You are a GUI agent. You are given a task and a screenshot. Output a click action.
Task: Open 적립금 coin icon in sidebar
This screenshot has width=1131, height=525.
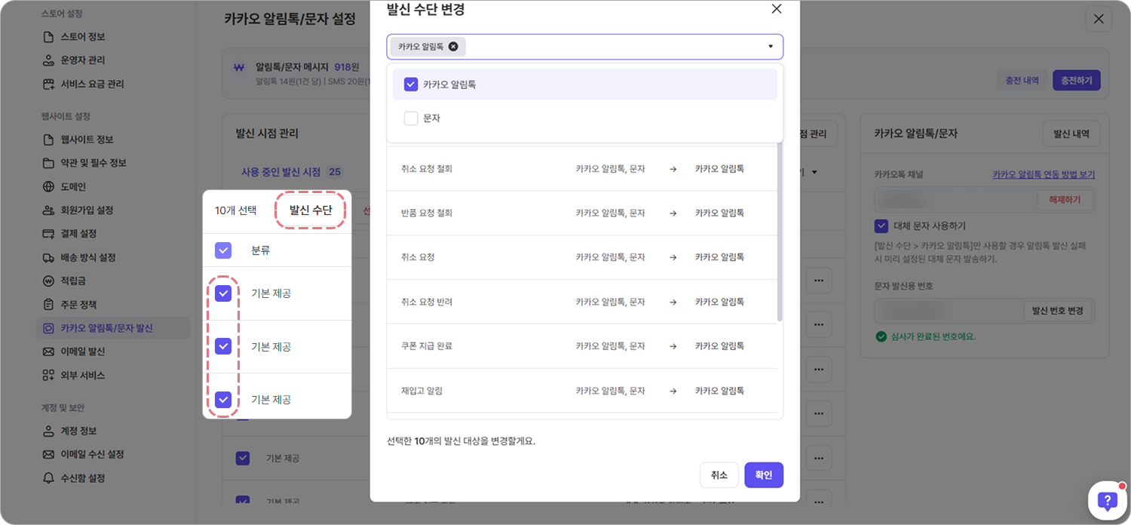point(48,281)
